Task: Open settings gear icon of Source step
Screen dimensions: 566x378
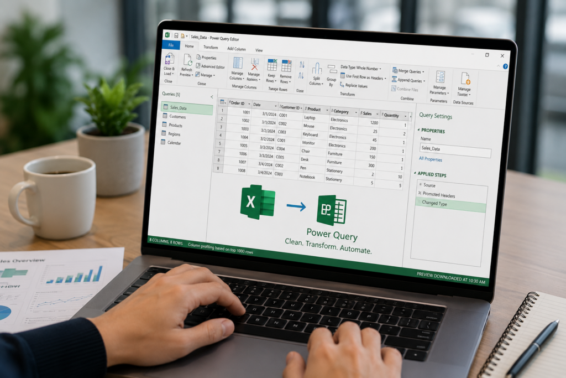Action: [420, 184]
